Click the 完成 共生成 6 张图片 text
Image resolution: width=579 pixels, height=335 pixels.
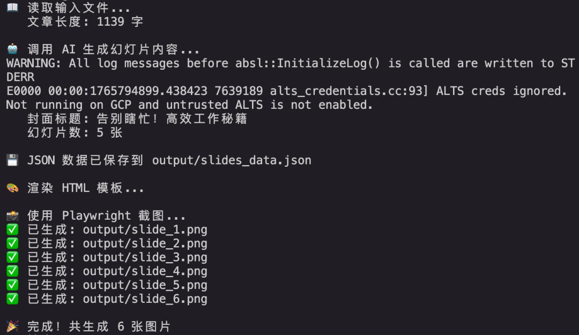pos(99,326)
